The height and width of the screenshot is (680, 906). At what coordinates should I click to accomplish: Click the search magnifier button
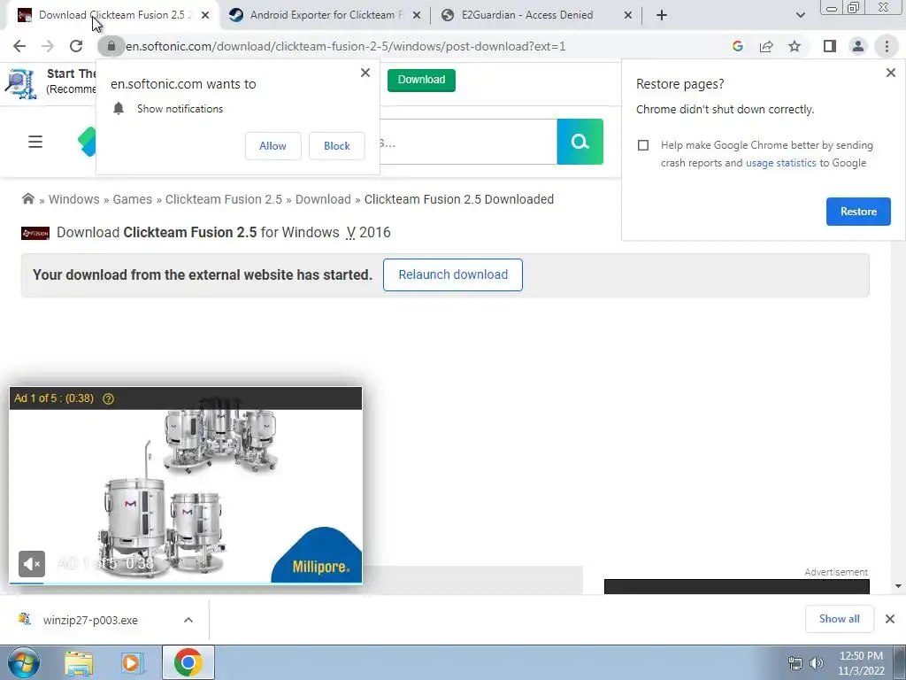580,142
